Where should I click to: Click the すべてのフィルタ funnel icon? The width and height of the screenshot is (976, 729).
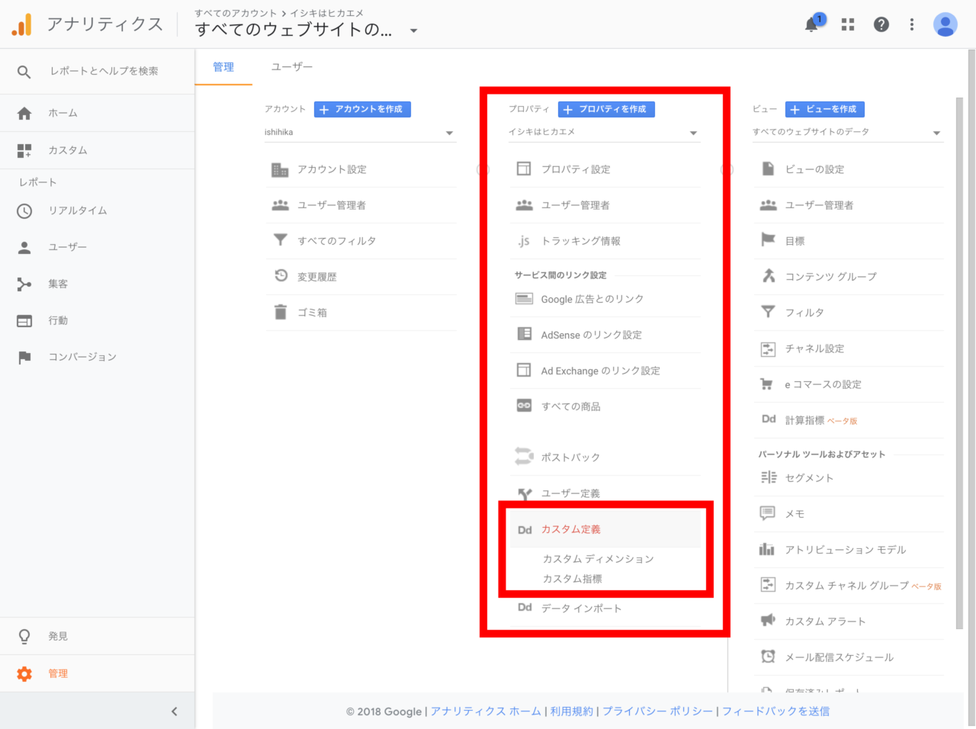click(281, 241)
